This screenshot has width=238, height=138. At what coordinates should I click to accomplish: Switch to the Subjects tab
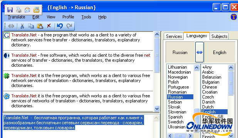(220, 36)
